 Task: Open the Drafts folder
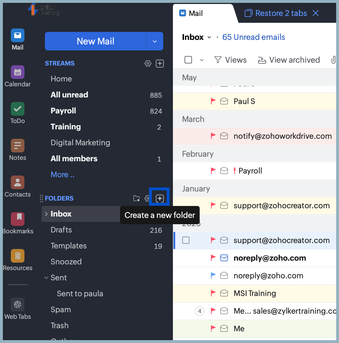61,230
